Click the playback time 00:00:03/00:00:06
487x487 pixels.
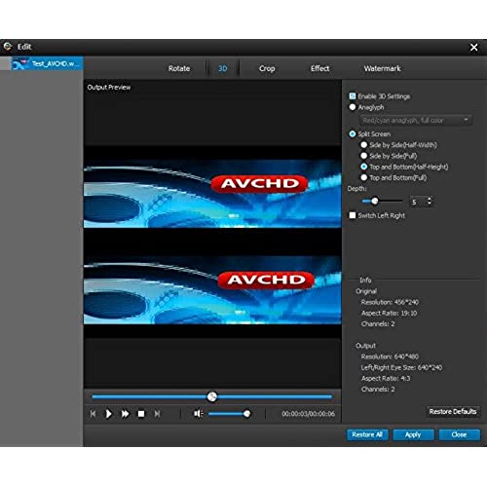click(308, 414)
